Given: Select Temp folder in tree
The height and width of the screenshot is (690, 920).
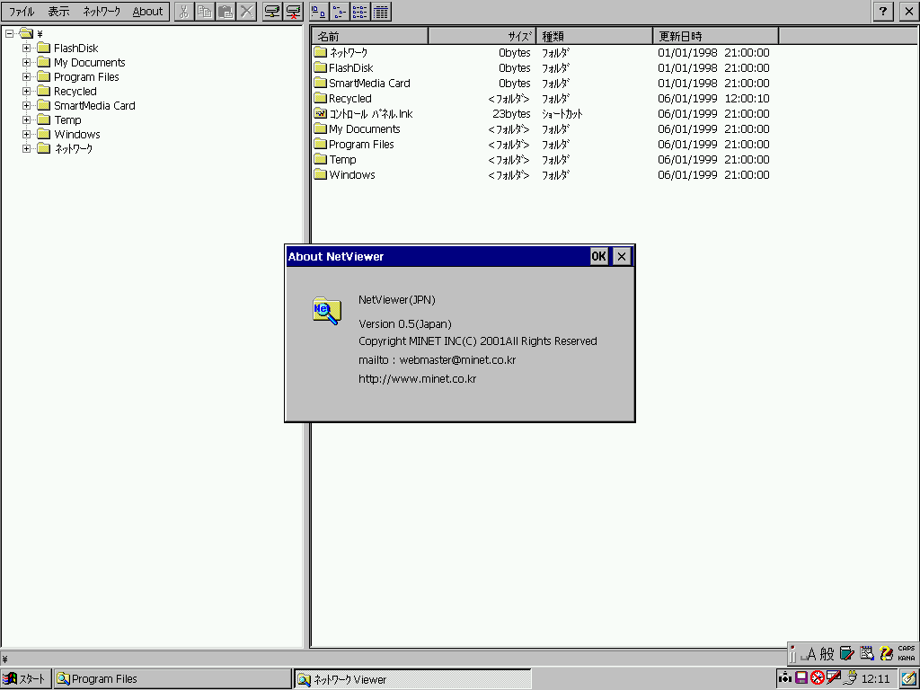Looking at the screenshot, I should [x=67, y=119].
